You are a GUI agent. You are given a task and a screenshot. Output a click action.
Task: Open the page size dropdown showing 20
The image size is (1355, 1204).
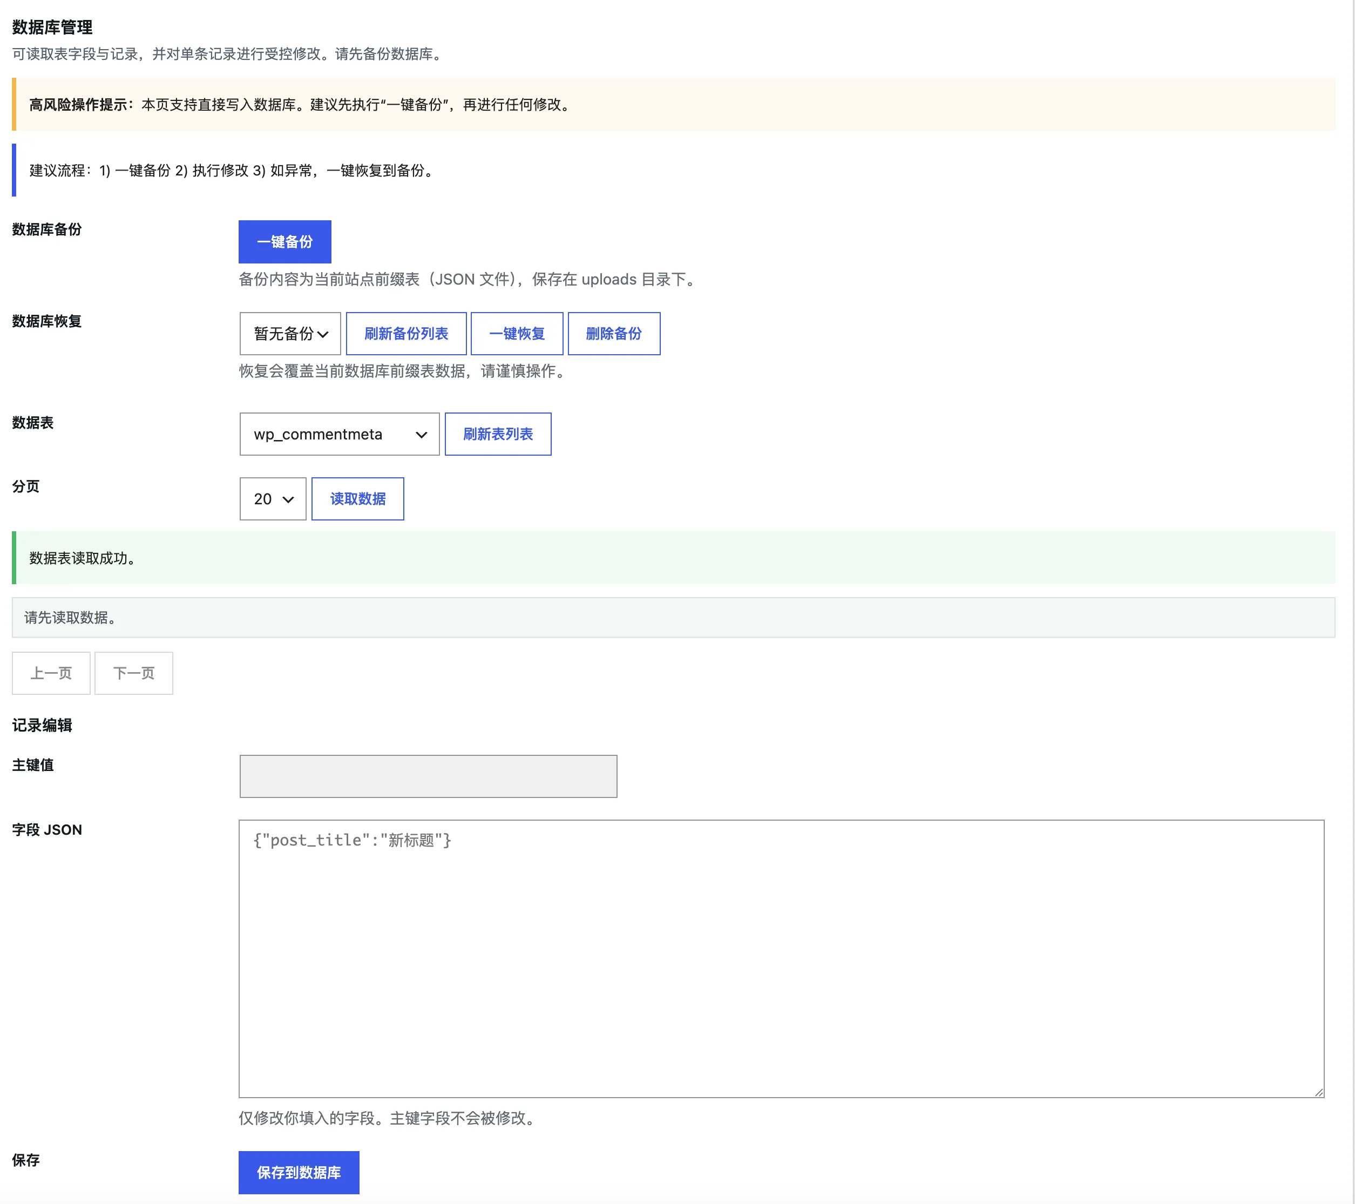273,498
